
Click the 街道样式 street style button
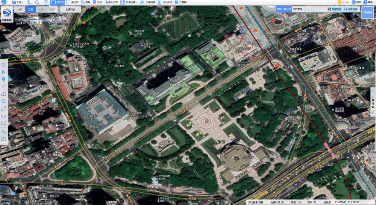click(x=70, y=9)
